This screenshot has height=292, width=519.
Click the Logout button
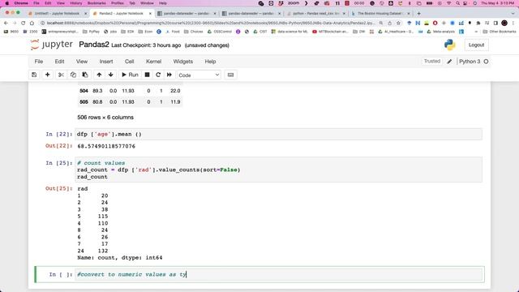(x=476, y=45)
